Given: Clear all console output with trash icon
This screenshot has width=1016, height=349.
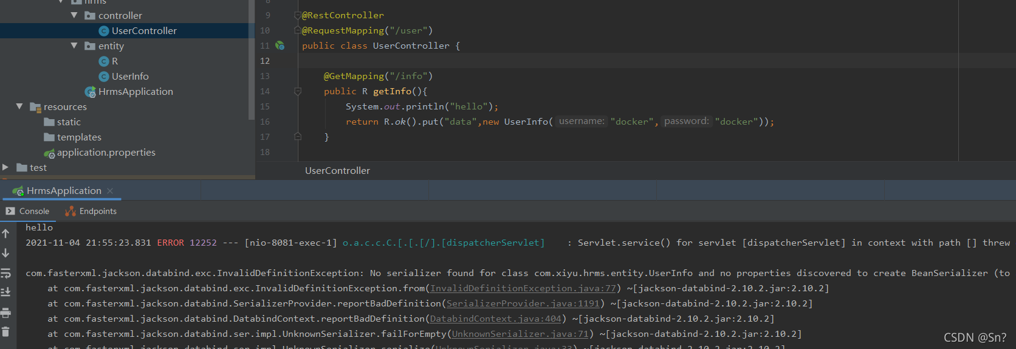Looking at the screenshot, I should (x=5, y=332).
